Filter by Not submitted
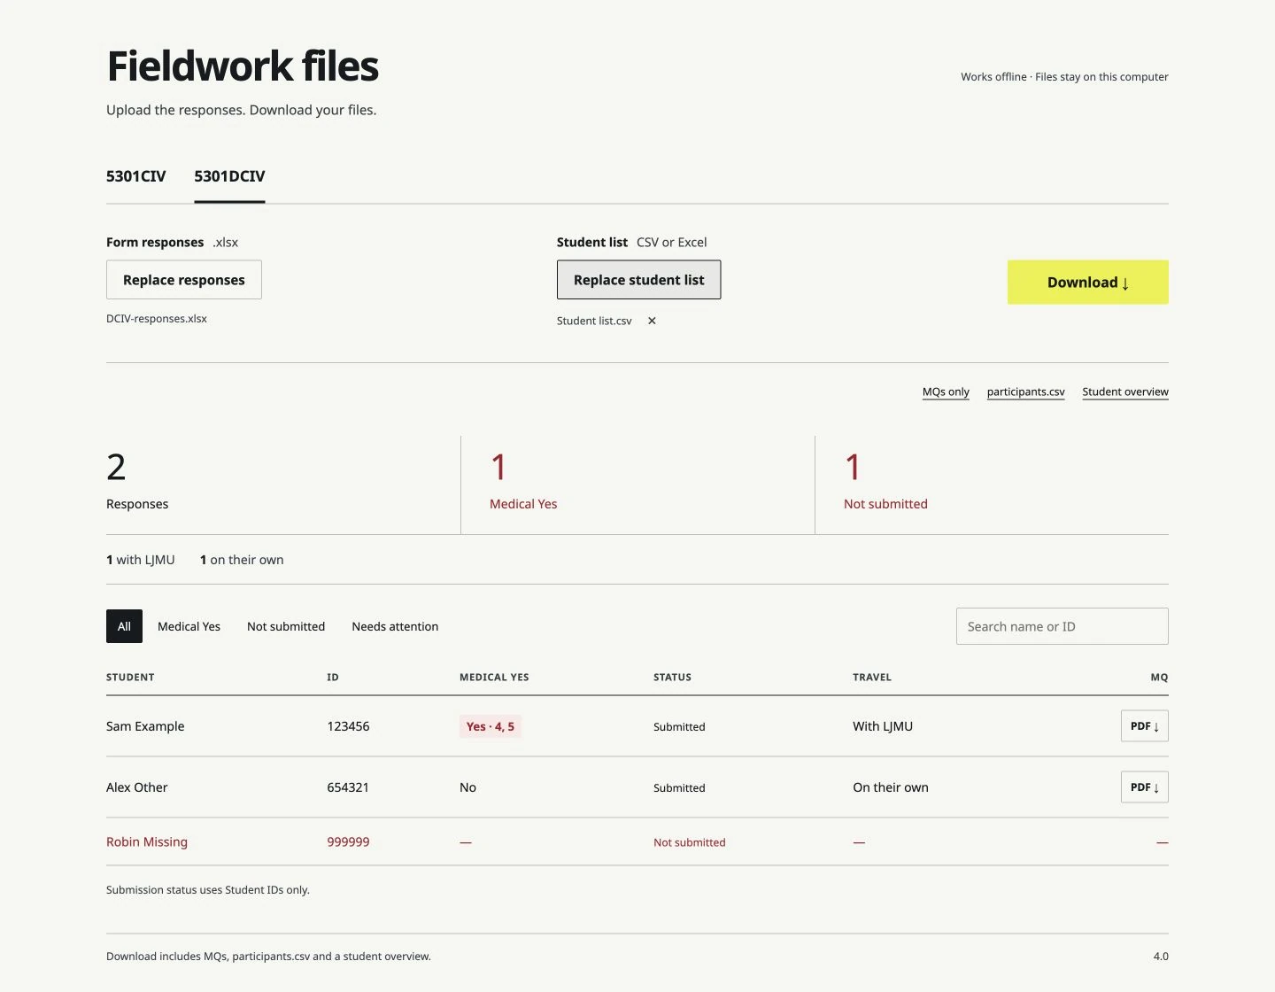Screen dimensions: 1275x992 pyautogui.click(x=286, y=626)
